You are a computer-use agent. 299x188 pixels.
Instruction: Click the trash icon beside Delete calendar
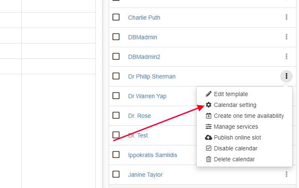[209, 159]
